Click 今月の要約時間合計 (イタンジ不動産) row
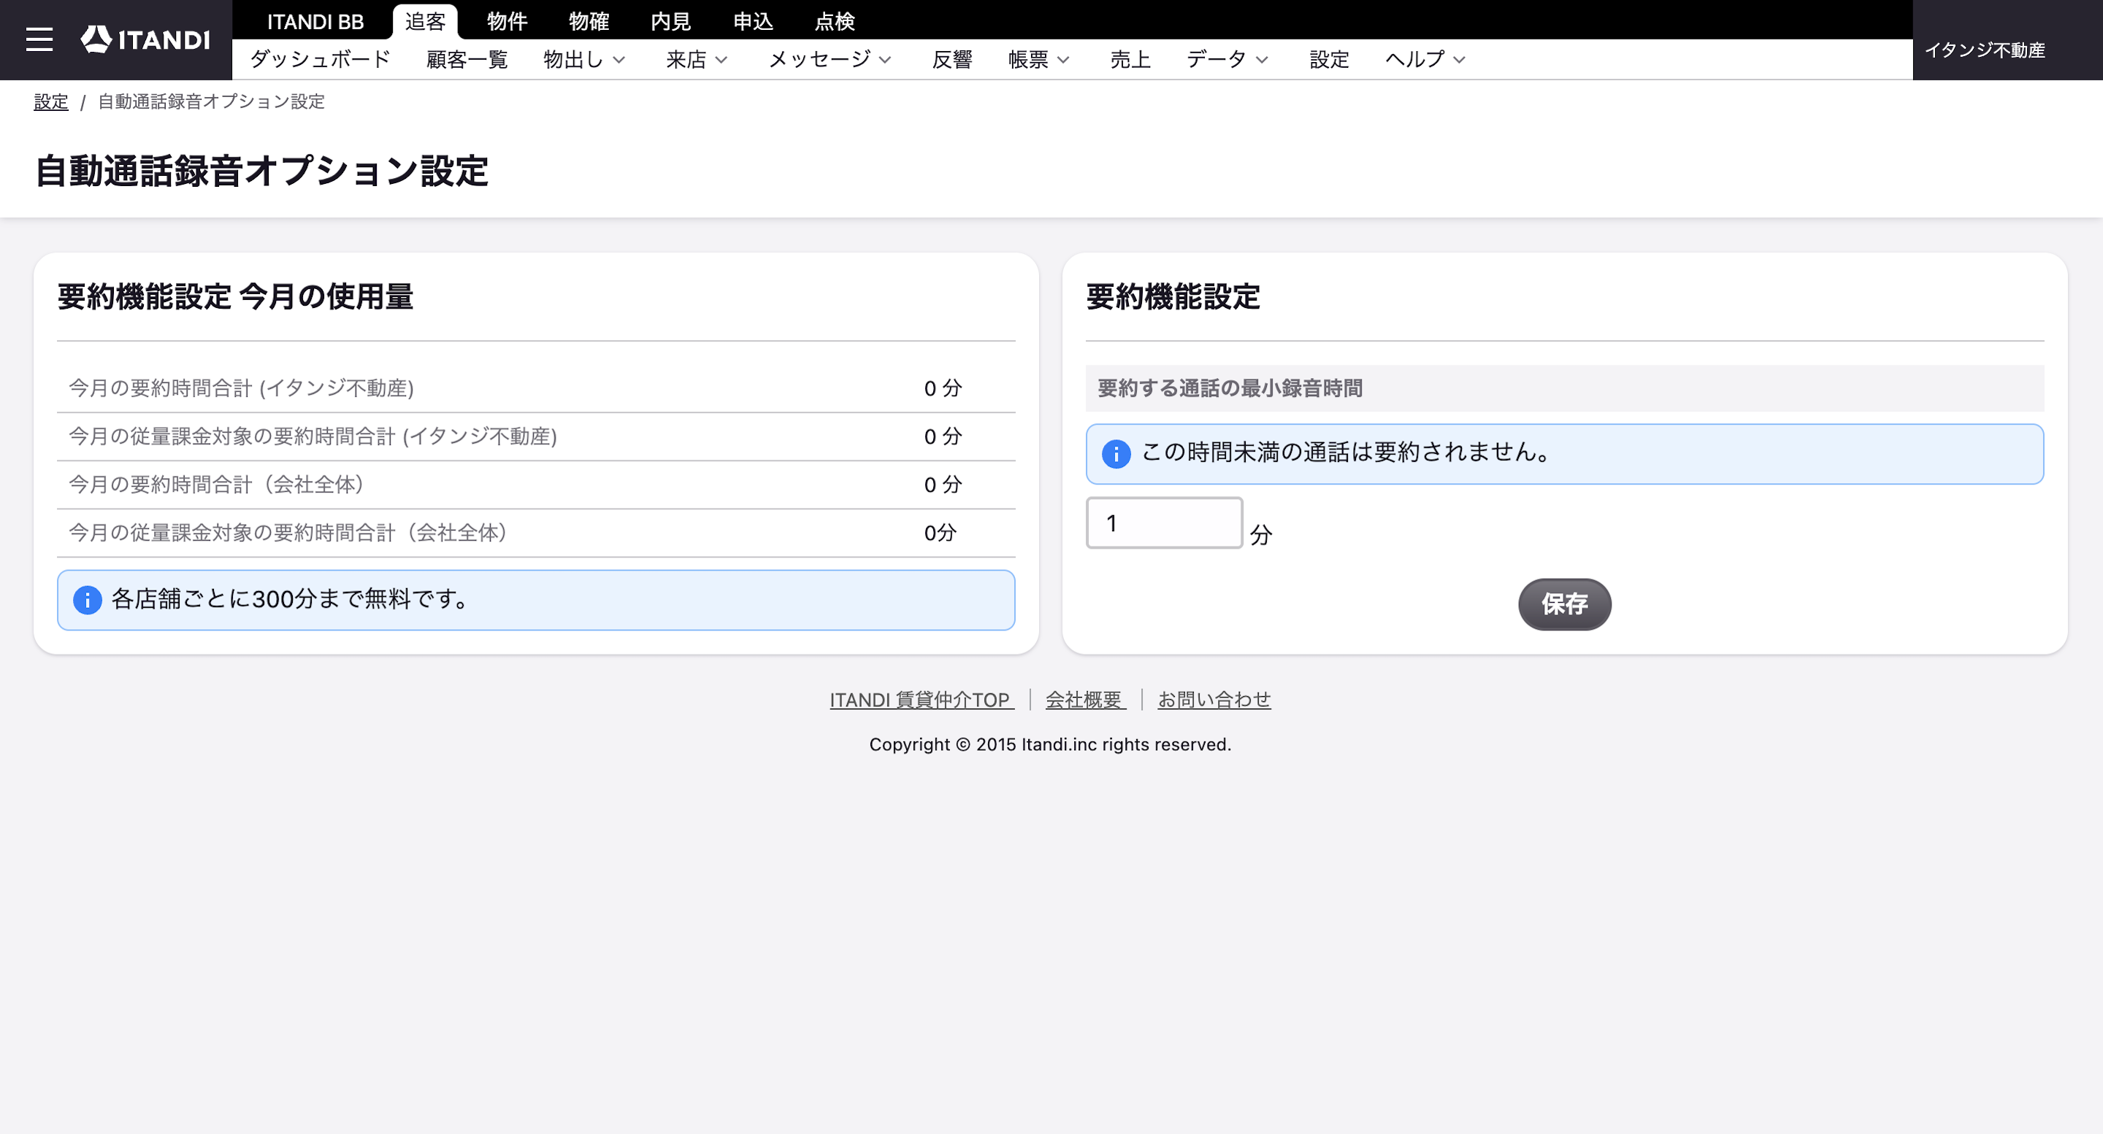The width and height of the screenshot is (2103, 1134). tap(537, 388)
